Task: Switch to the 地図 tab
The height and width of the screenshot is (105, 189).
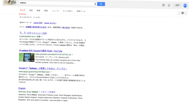Action: click(x=31, y=10)
